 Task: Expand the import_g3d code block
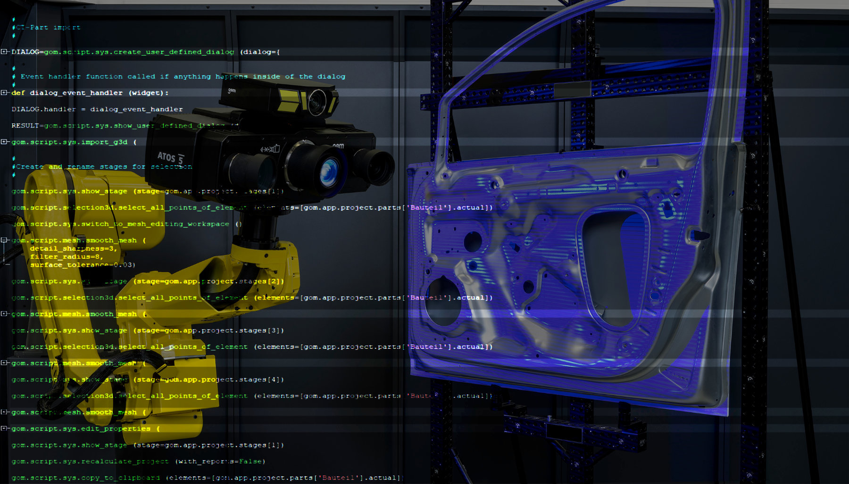[x=4, y=142]
